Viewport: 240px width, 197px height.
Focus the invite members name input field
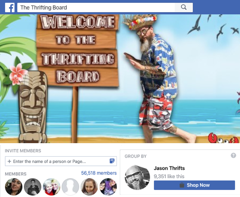61,161
